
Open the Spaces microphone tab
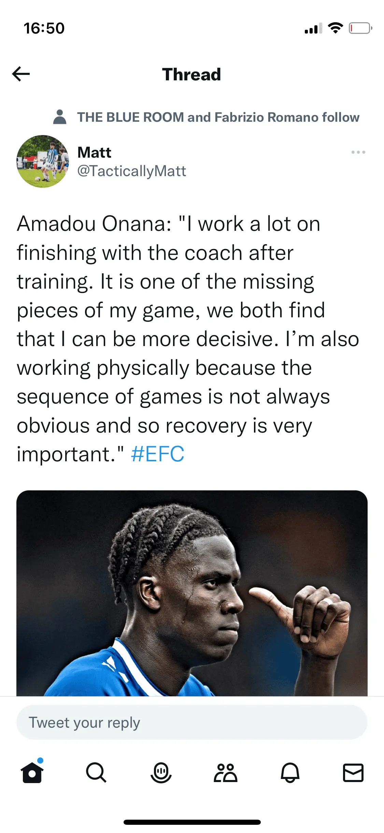[161, 773]
